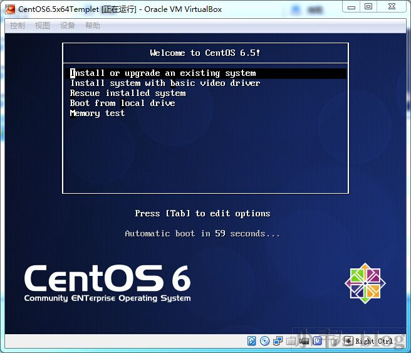Screen dimensions: 411x353
Task: Click the keyboard capture arrow icon
Action: point(348,340)
